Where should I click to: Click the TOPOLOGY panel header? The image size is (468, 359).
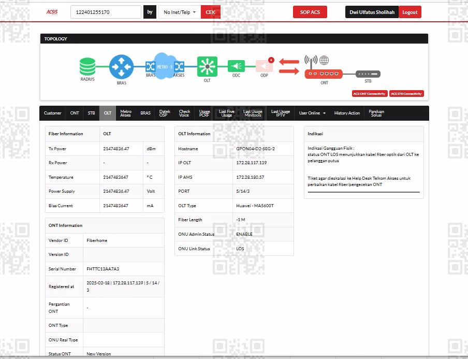pyautogui.click(x=235, y=39)
